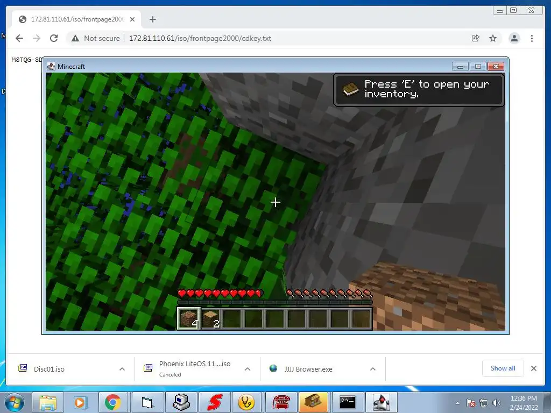Click the Minecraft title bar icon
This screenshot has height=413, width=551.
click(51, 66)
